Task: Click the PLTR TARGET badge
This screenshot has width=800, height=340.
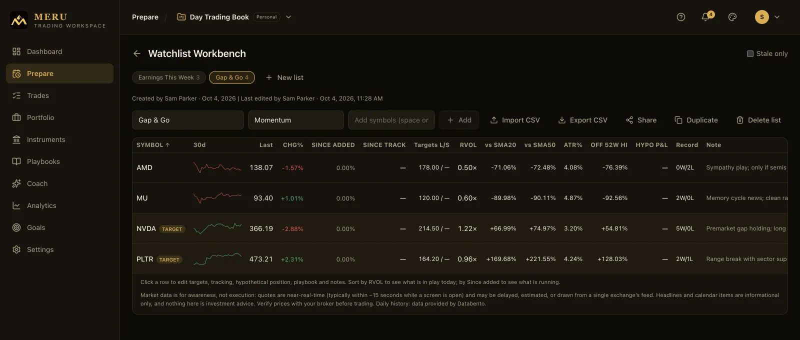Action: click(169, 259)
